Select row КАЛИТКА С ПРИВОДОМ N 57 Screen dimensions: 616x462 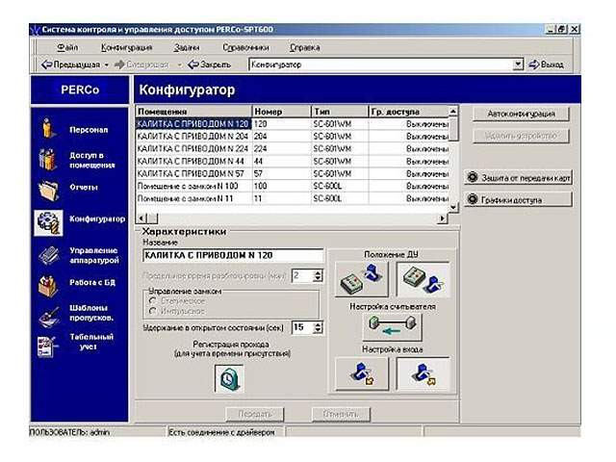coord(293,173)
